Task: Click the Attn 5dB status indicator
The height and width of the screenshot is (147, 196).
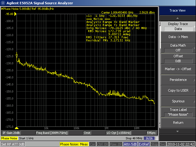Action: pos(130,144)
